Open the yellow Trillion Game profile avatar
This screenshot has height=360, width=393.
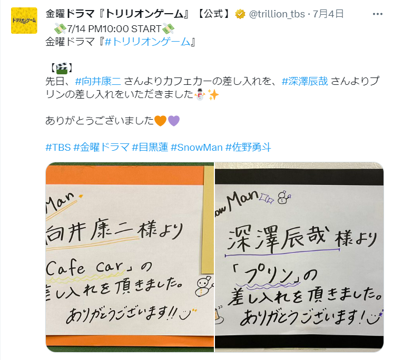tap(24, 21)
